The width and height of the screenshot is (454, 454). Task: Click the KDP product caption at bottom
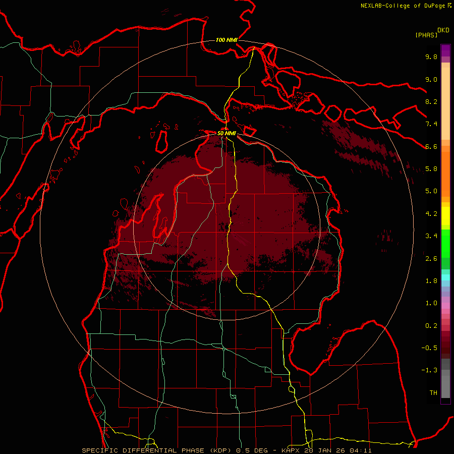226,450
